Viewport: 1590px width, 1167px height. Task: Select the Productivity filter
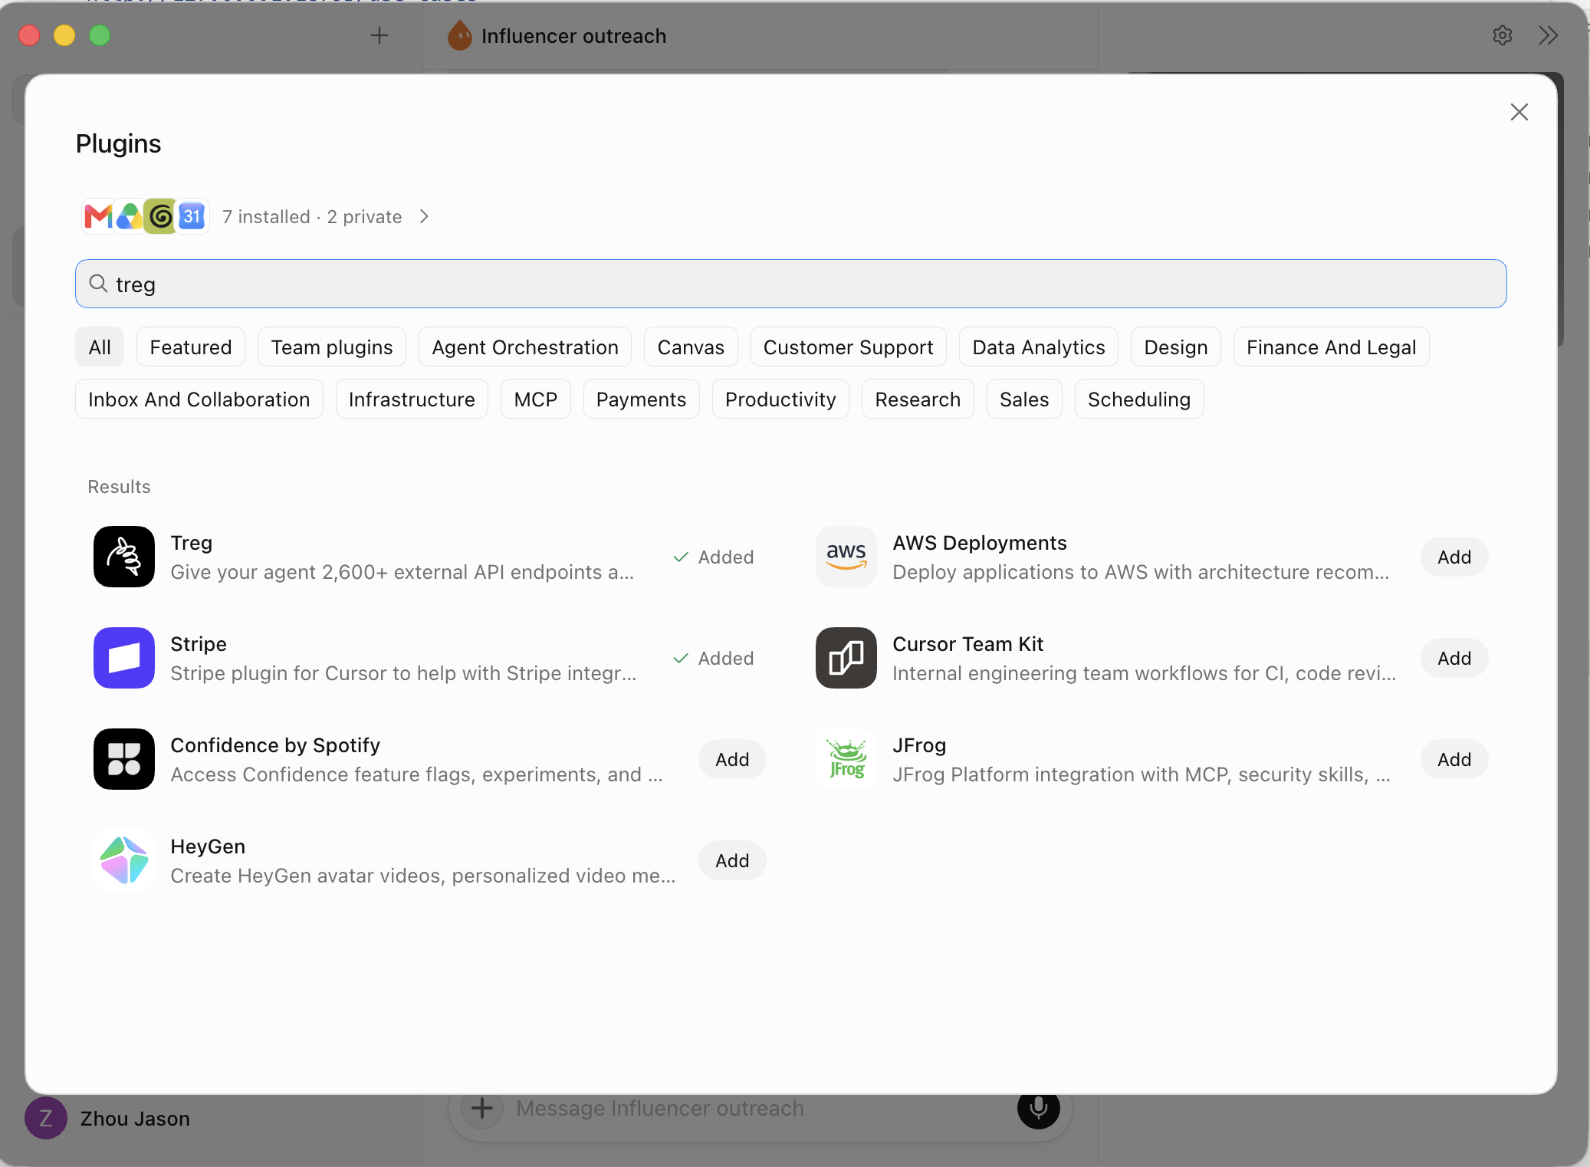780,399
